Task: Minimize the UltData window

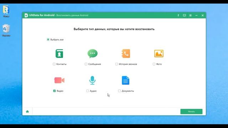Action: [196, 15]
